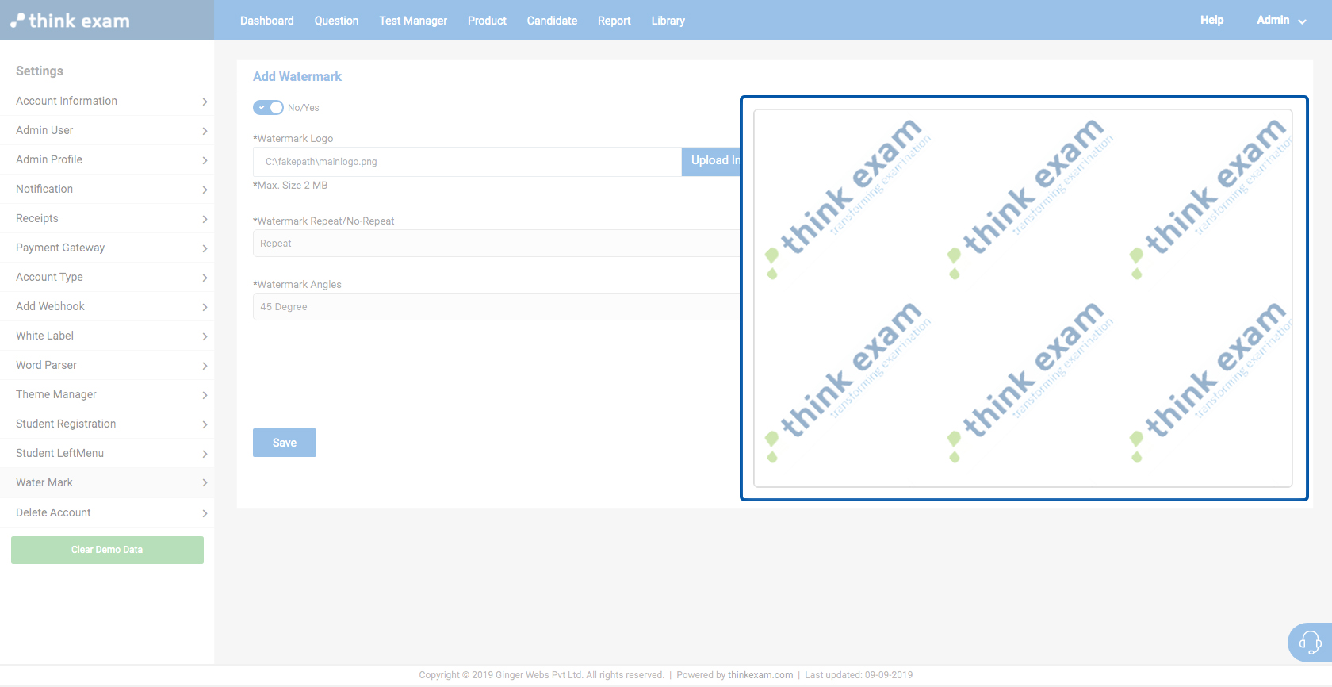This screenshot has height=687, width=1332.
Task: Select Delete Account settings item
Action: pos(107,513)
